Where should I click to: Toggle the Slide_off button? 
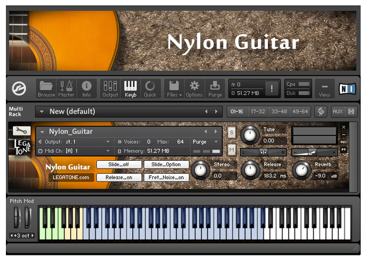(x=119, y=164)
